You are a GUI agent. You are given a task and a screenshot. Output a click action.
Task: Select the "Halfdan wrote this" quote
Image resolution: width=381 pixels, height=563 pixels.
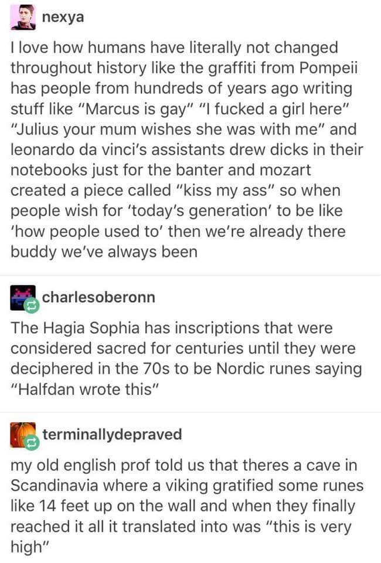84,389
